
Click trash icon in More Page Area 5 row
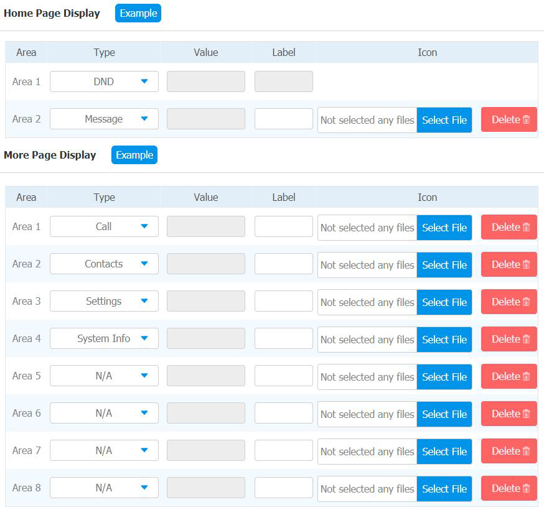526,376
